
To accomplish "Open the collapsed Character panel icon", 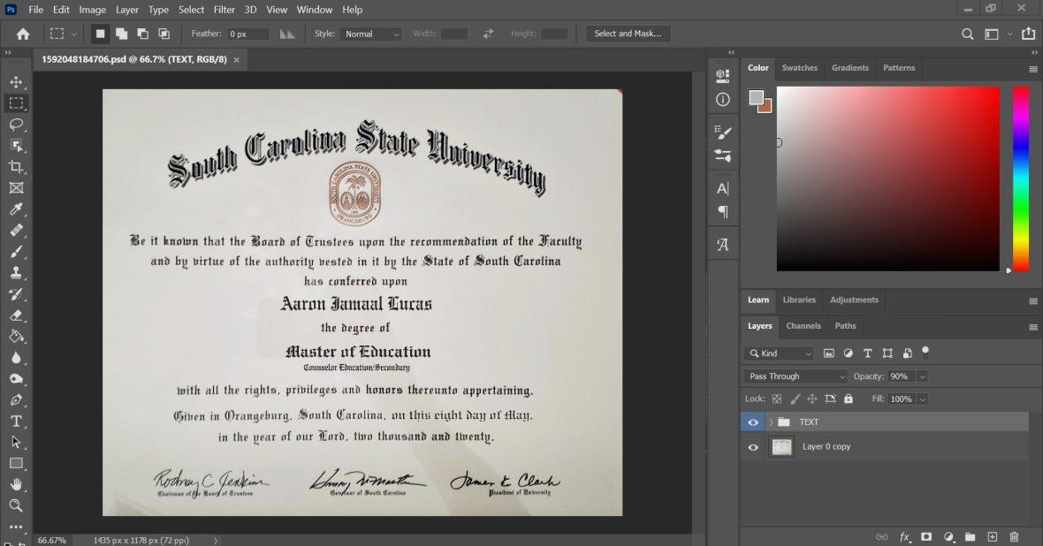I will click(722, 187).
